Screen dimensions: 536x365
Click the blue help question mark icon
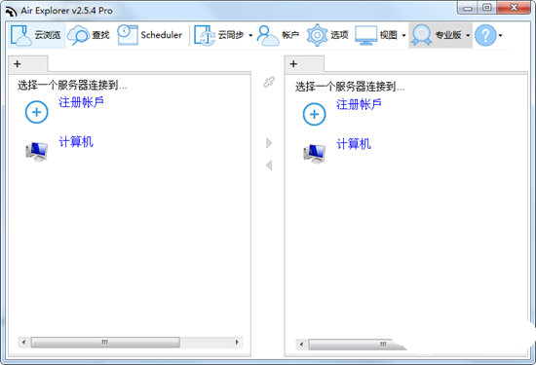tap(485, 35)
